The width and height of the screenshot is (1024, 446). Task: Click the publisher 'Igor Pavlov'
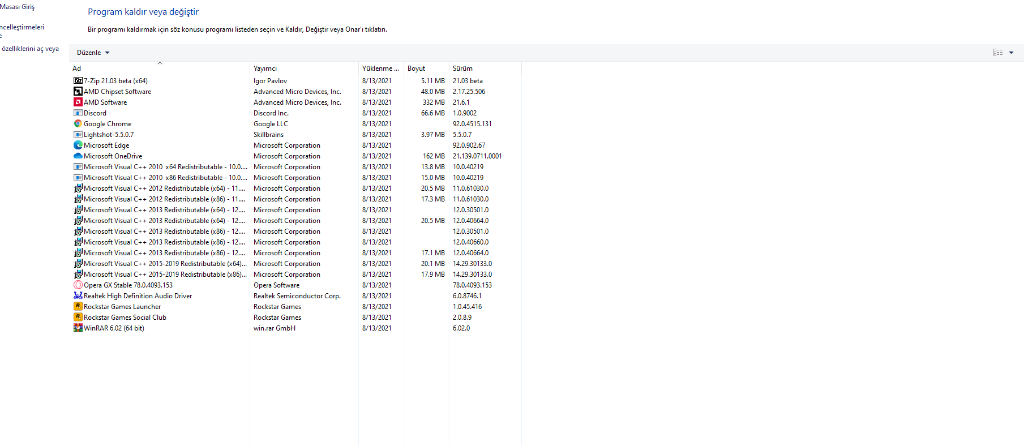click(x=270, y=81)
